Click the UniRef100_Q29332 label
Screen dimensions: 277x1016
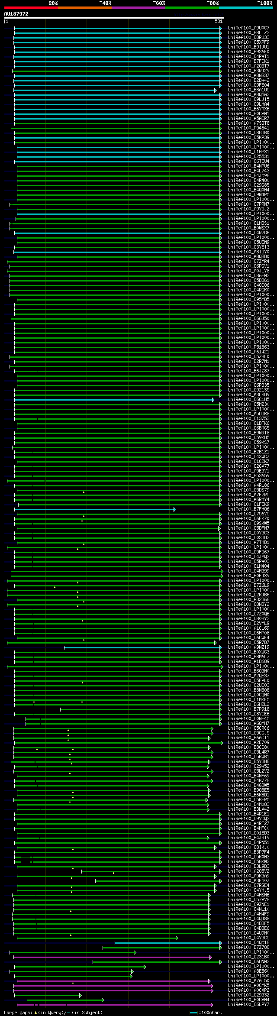248,995
